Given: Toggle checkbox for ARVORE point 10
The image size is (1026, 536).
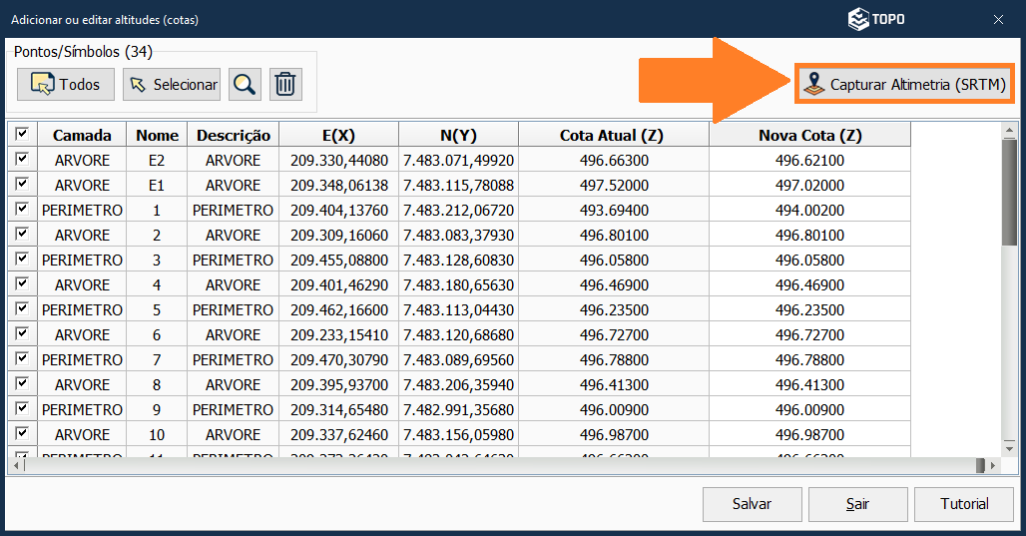Looking at the screenshot, I should coord(21,434).
